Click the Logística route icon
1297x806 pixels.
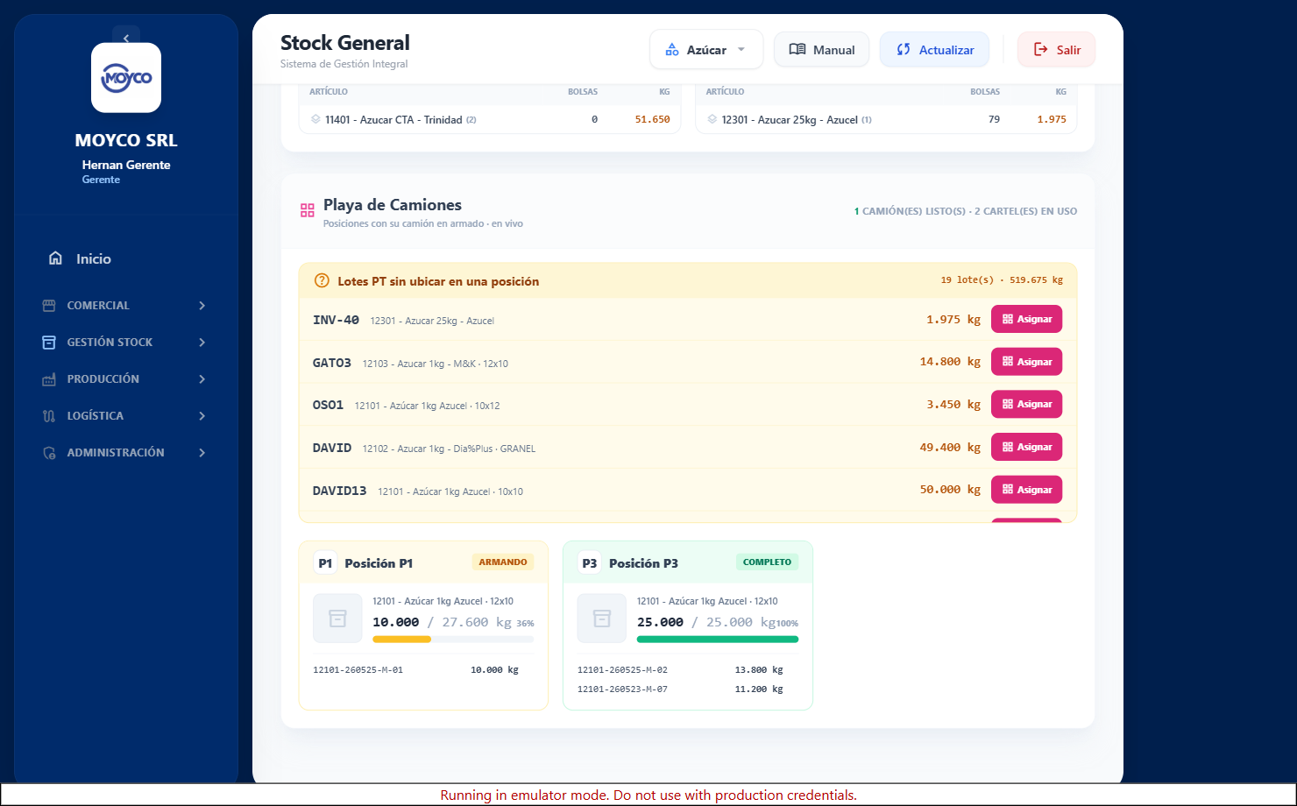coord(49,416)
